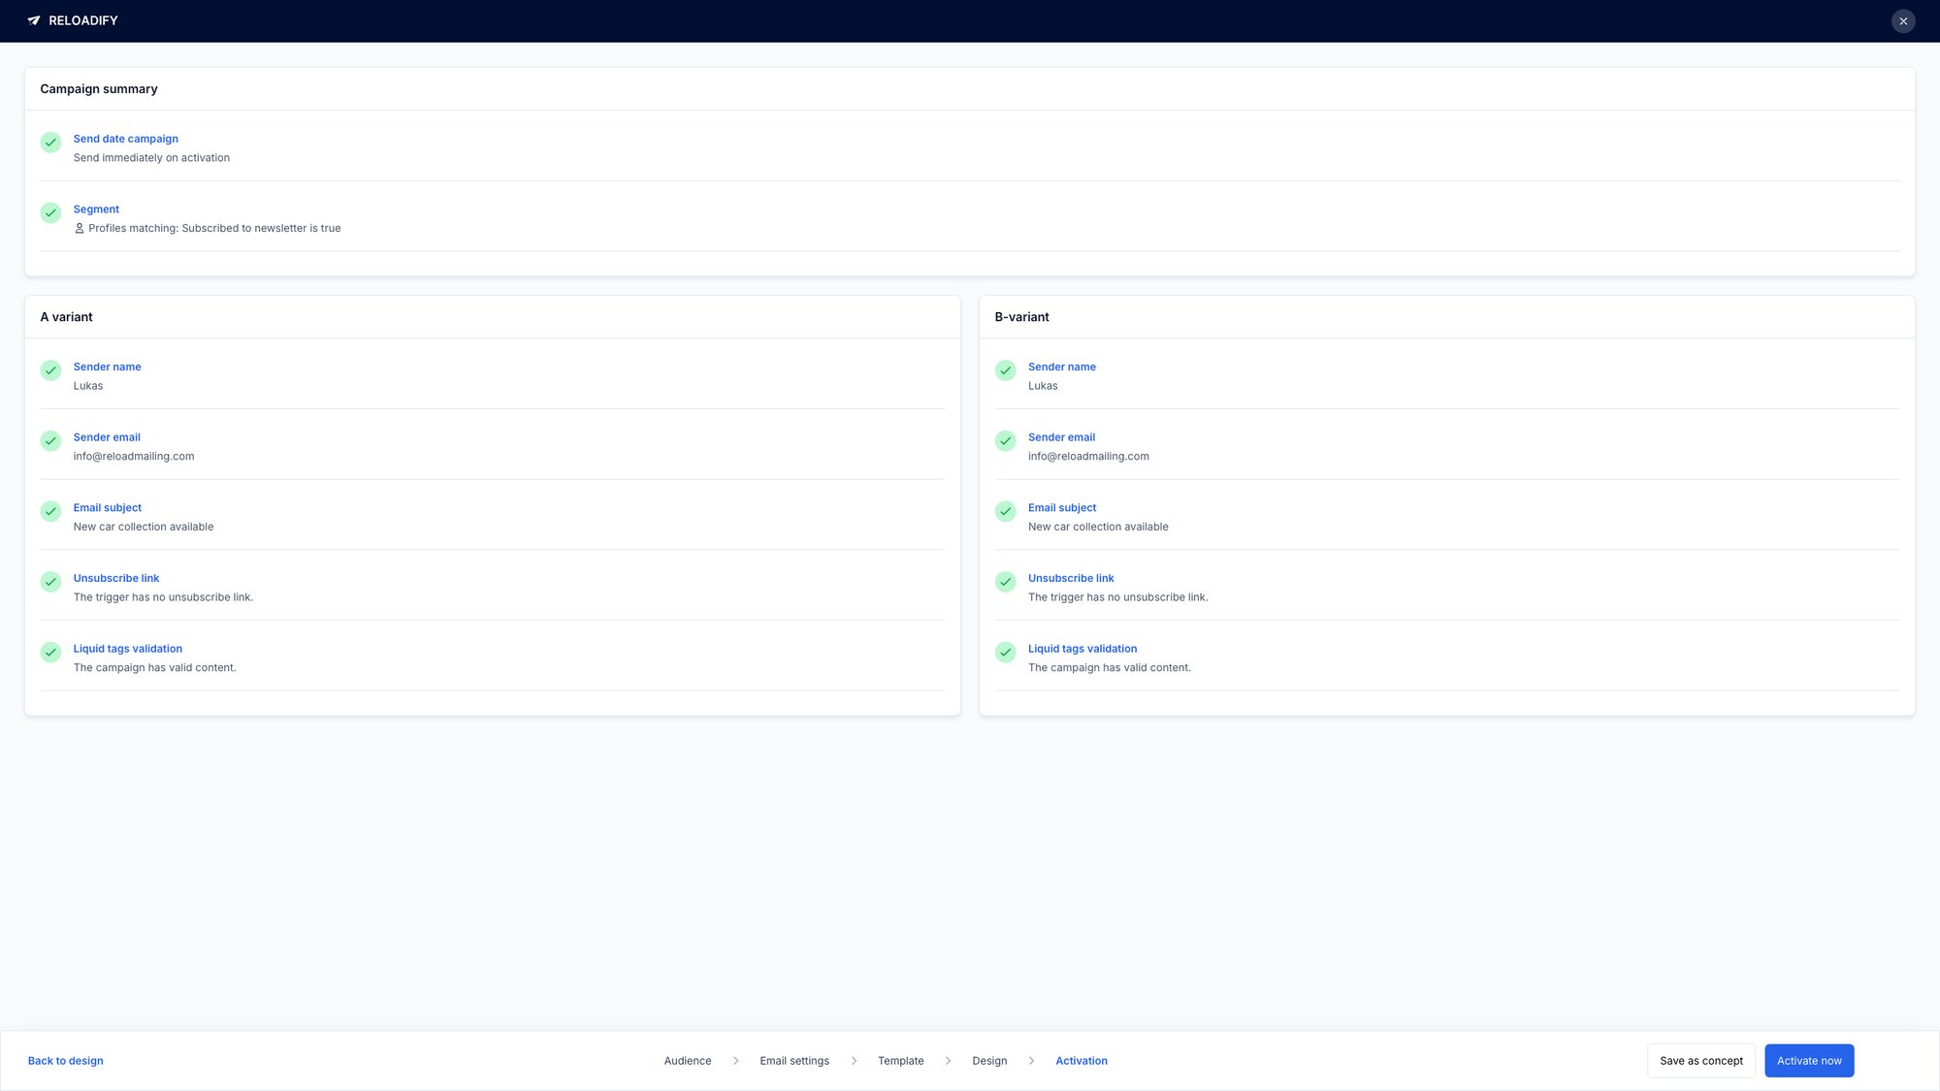Switch to the Audience step

click(x=687, y=1060)
